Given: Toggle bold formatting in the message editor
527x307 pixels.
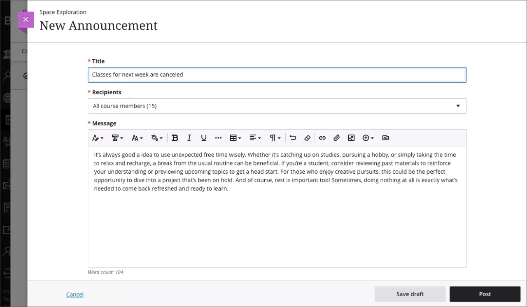Looking at the screenshot, I should tap(175, 138).
